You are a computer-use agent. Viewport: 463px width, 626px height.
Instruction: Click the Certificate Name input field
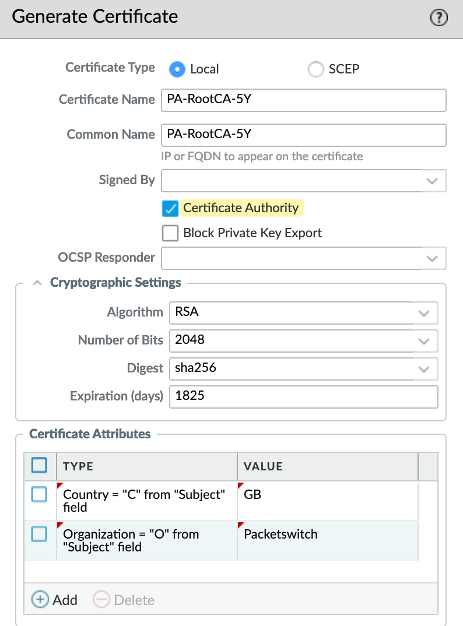303,100
